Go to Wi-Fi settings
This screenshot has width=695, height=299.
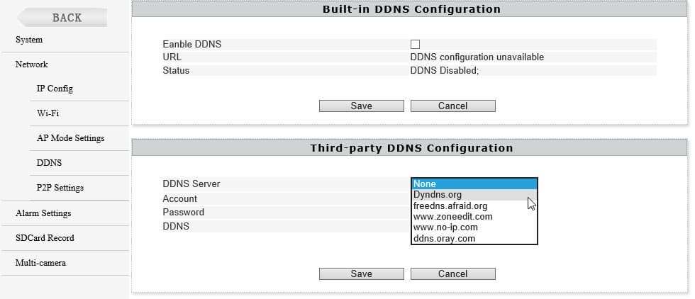48,113
